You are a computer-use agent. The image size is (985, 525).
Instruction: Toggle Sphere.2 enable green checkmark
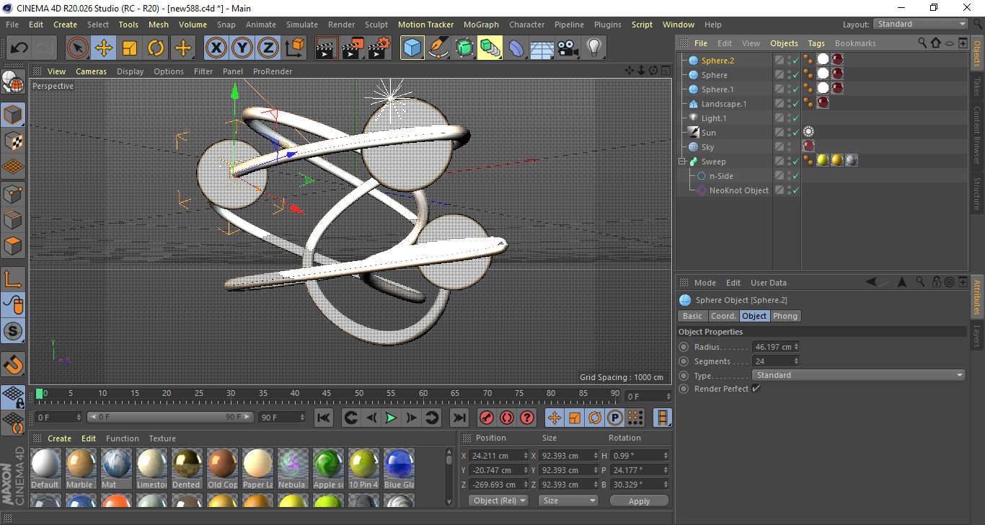795,61
